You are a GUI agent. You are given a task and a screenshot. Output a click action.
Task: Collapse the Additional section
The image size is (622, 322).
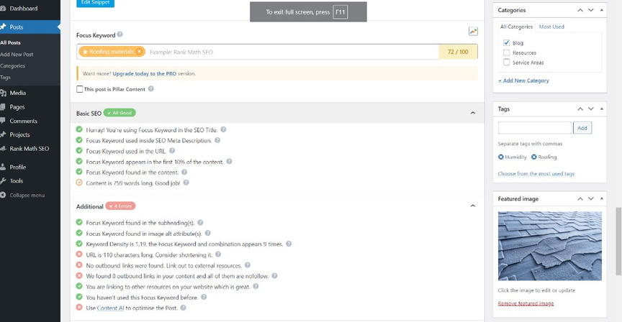[472, 206]
